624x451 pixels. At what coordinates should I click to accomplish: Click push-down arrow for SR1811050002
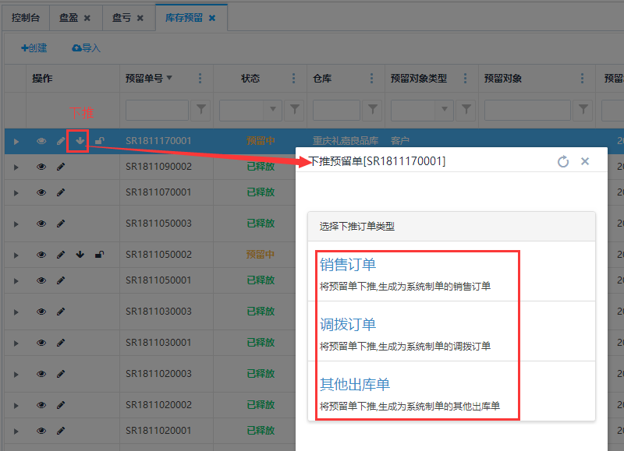80,254
